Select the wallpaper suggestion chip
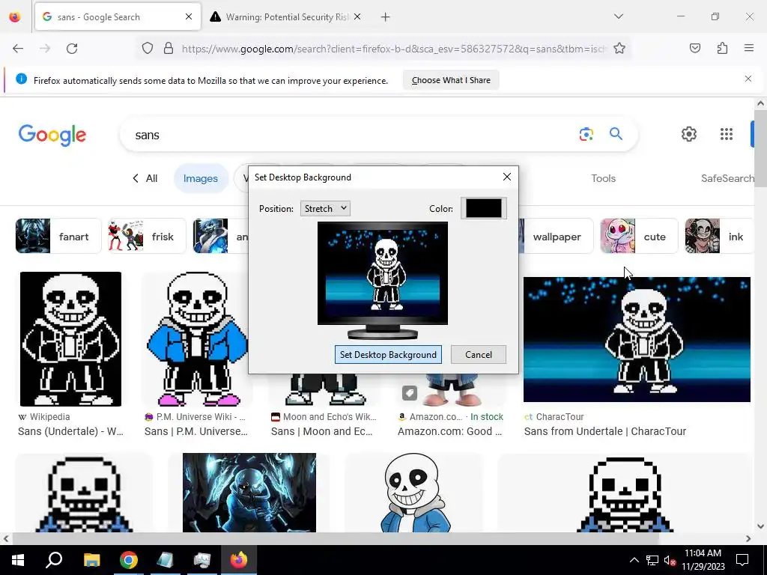The image size is (767, 575). pos(556,236)
